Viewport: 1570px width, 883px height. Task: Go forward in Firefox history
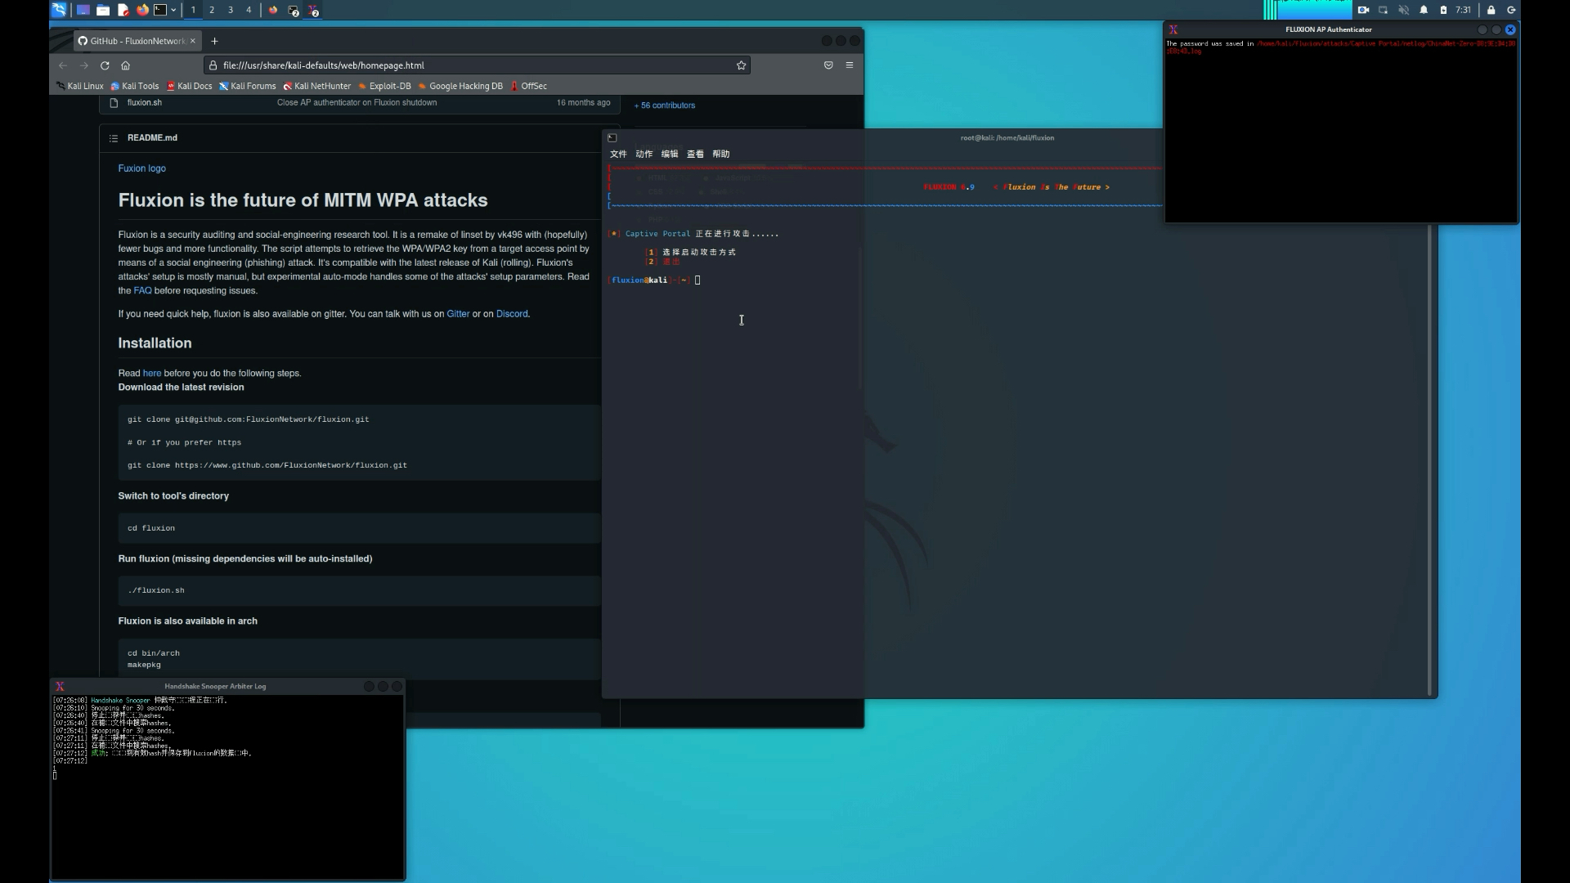click(x=83, y=65)
